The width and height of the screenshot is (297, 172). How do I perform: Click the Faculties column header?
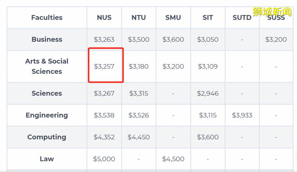coord(47,17)
